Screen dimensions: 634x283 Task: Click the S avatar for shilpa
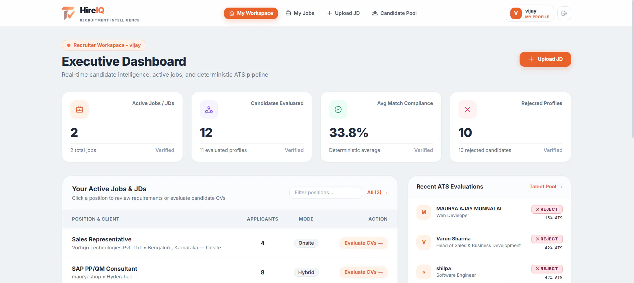[424, 272]
